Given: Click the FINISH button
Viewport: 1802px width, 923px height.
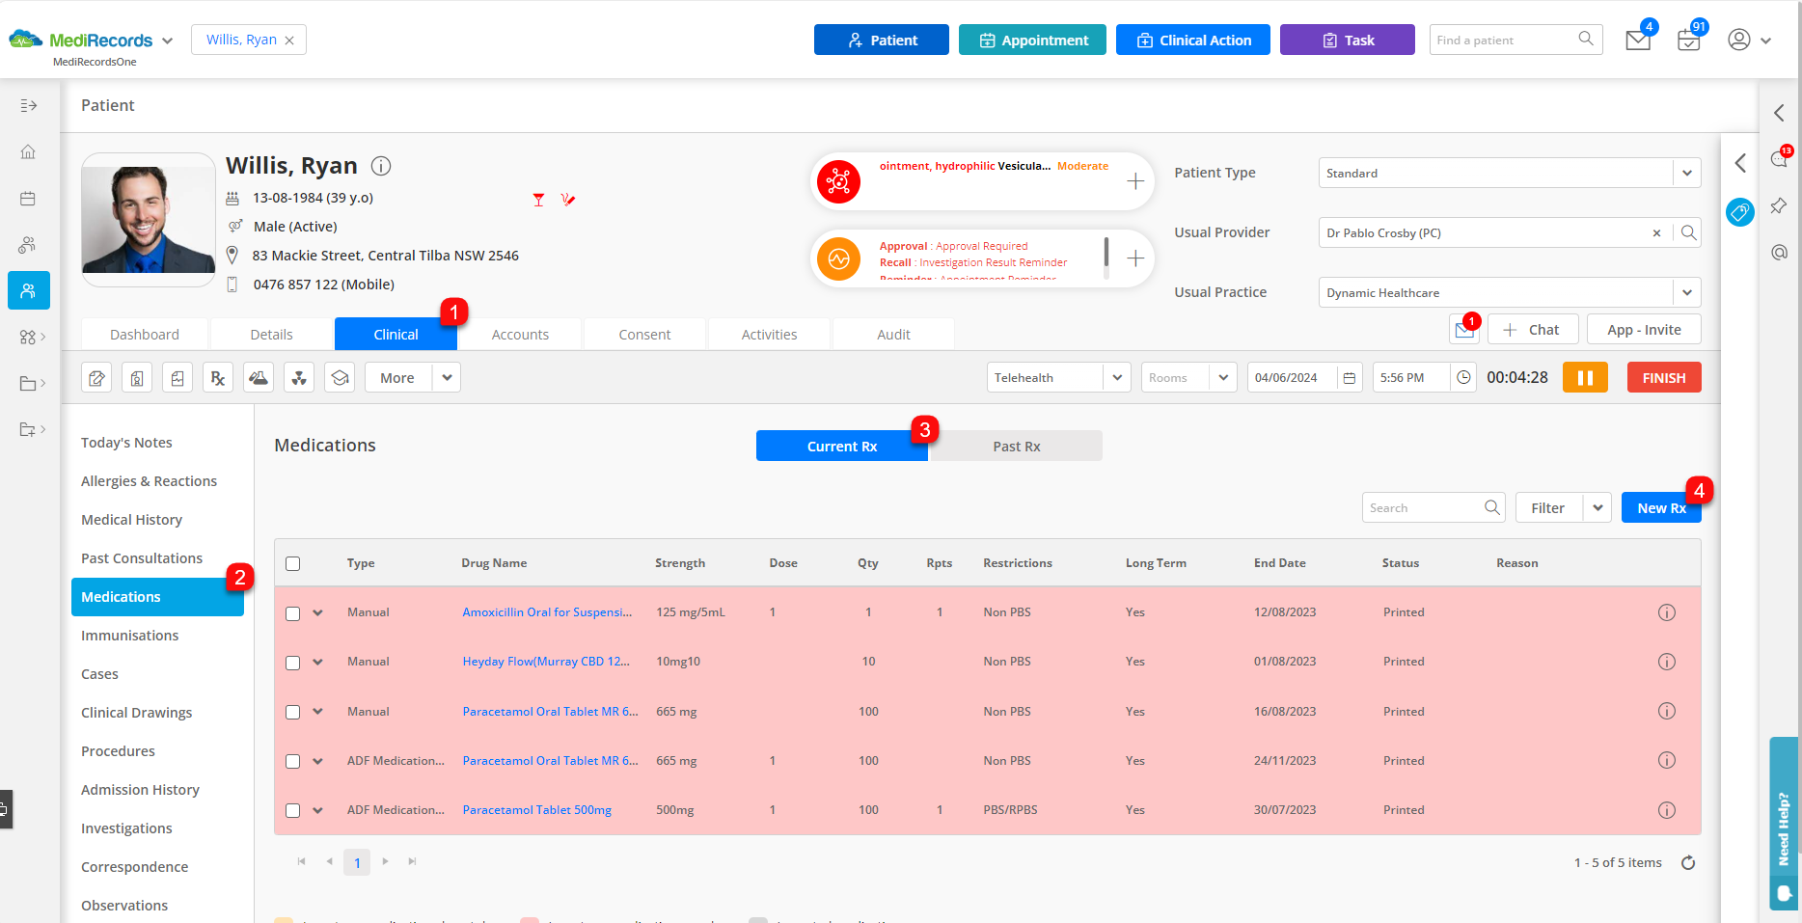Looking at the screenshot, I should click(x=1663, y=378).
